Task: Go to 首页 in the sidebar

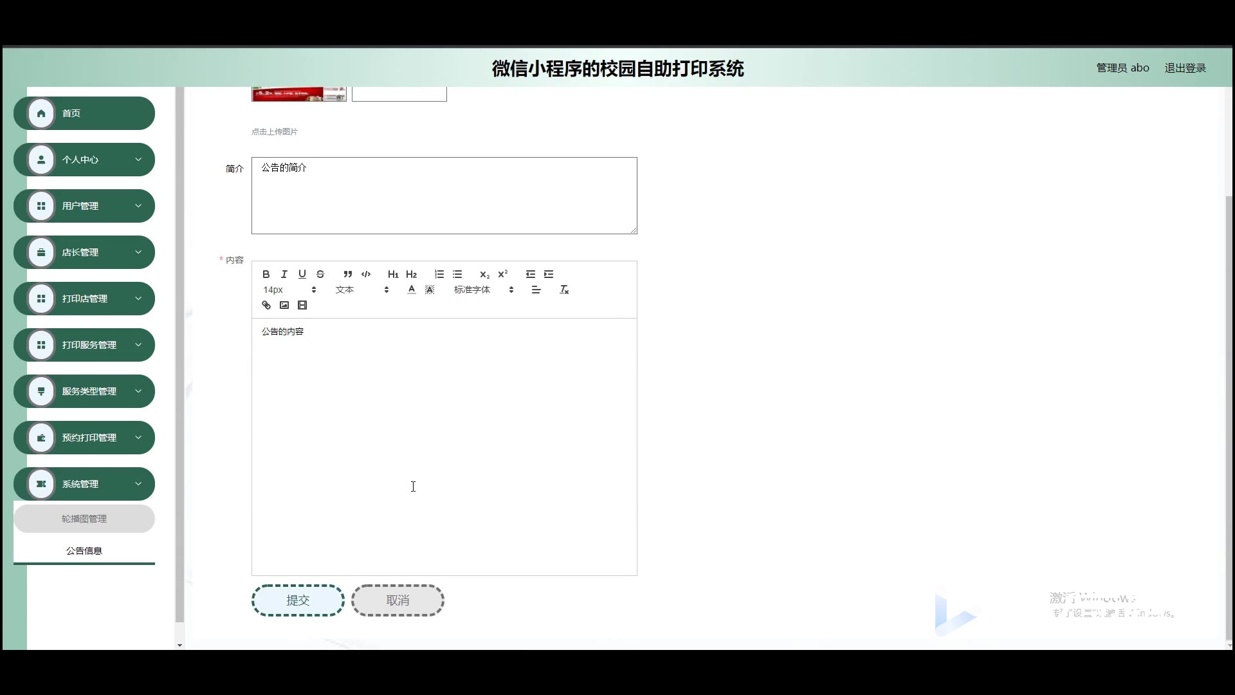Action: 84,113
